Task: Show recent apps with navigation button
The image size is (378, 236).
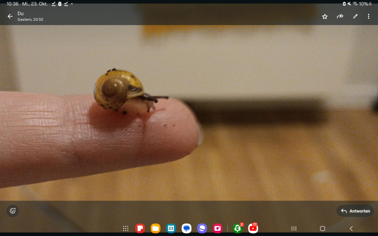Action: click(294, 228)
